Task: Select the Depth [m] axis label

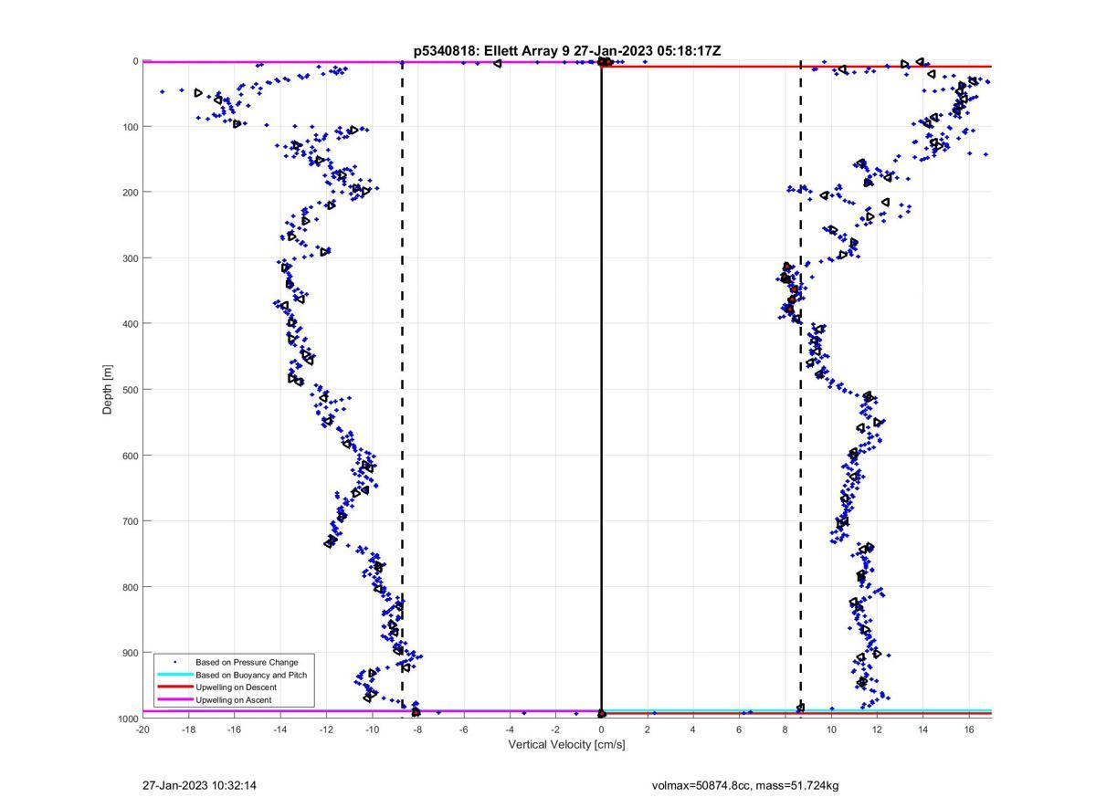Action: pyautogui.click(x=108, y=390)
